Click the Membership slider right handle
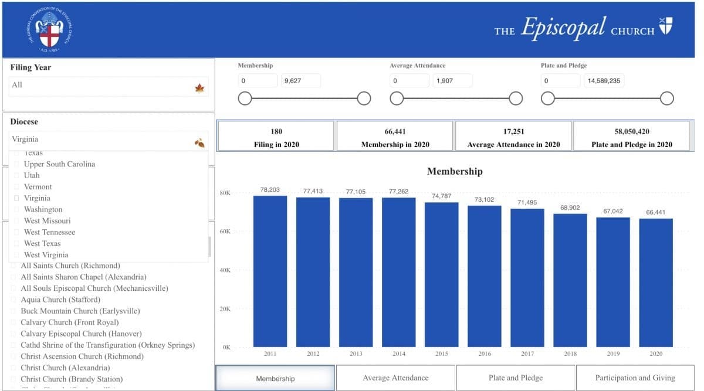This screenshot has height=391, width=704. (364, 98)
